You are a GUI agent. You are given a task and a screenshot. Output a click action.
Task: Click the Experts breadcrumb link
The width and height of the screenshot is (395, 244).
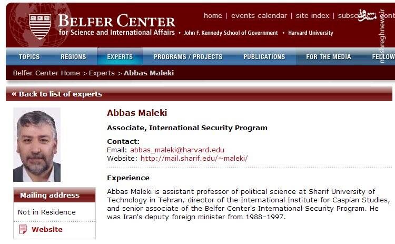tap(102, 73)
